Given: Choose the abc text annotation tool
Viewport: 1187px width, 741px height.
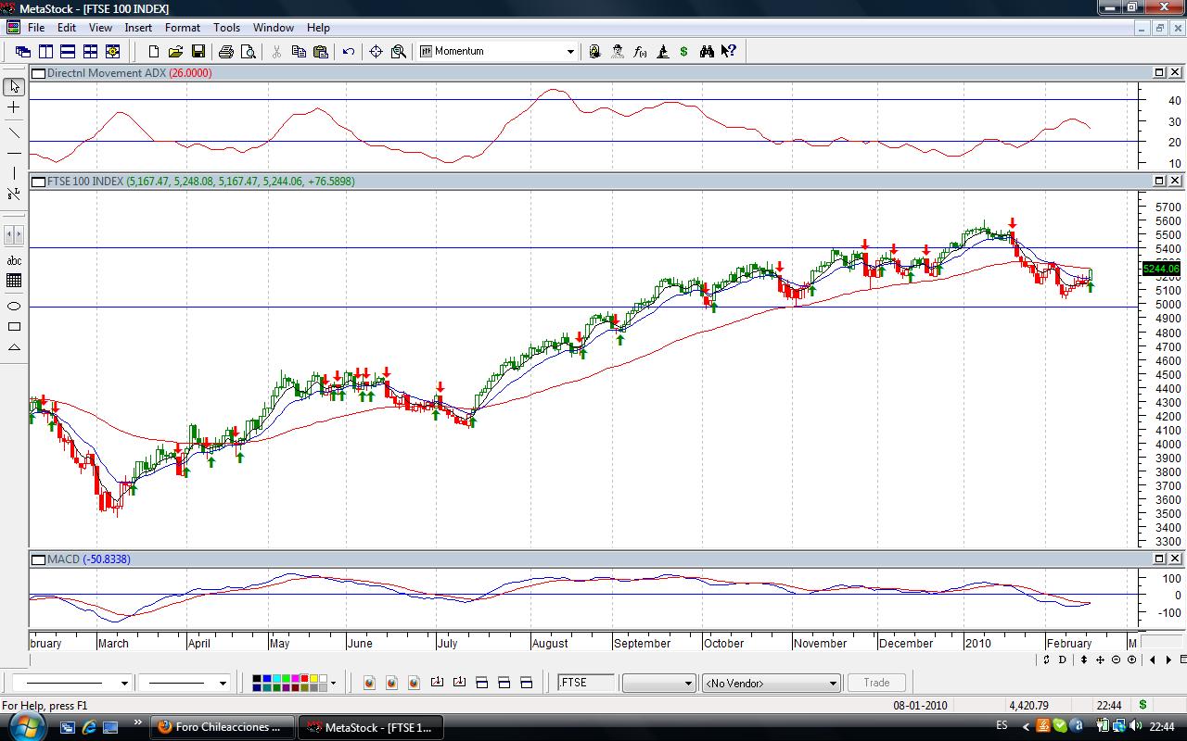Looking at the screenshot, I should [14, 261].
